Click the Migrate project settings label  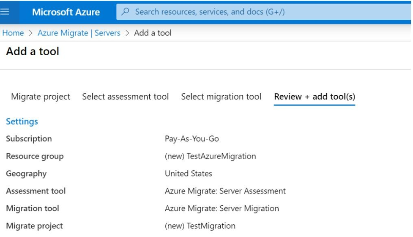click(x=35, y=226)
